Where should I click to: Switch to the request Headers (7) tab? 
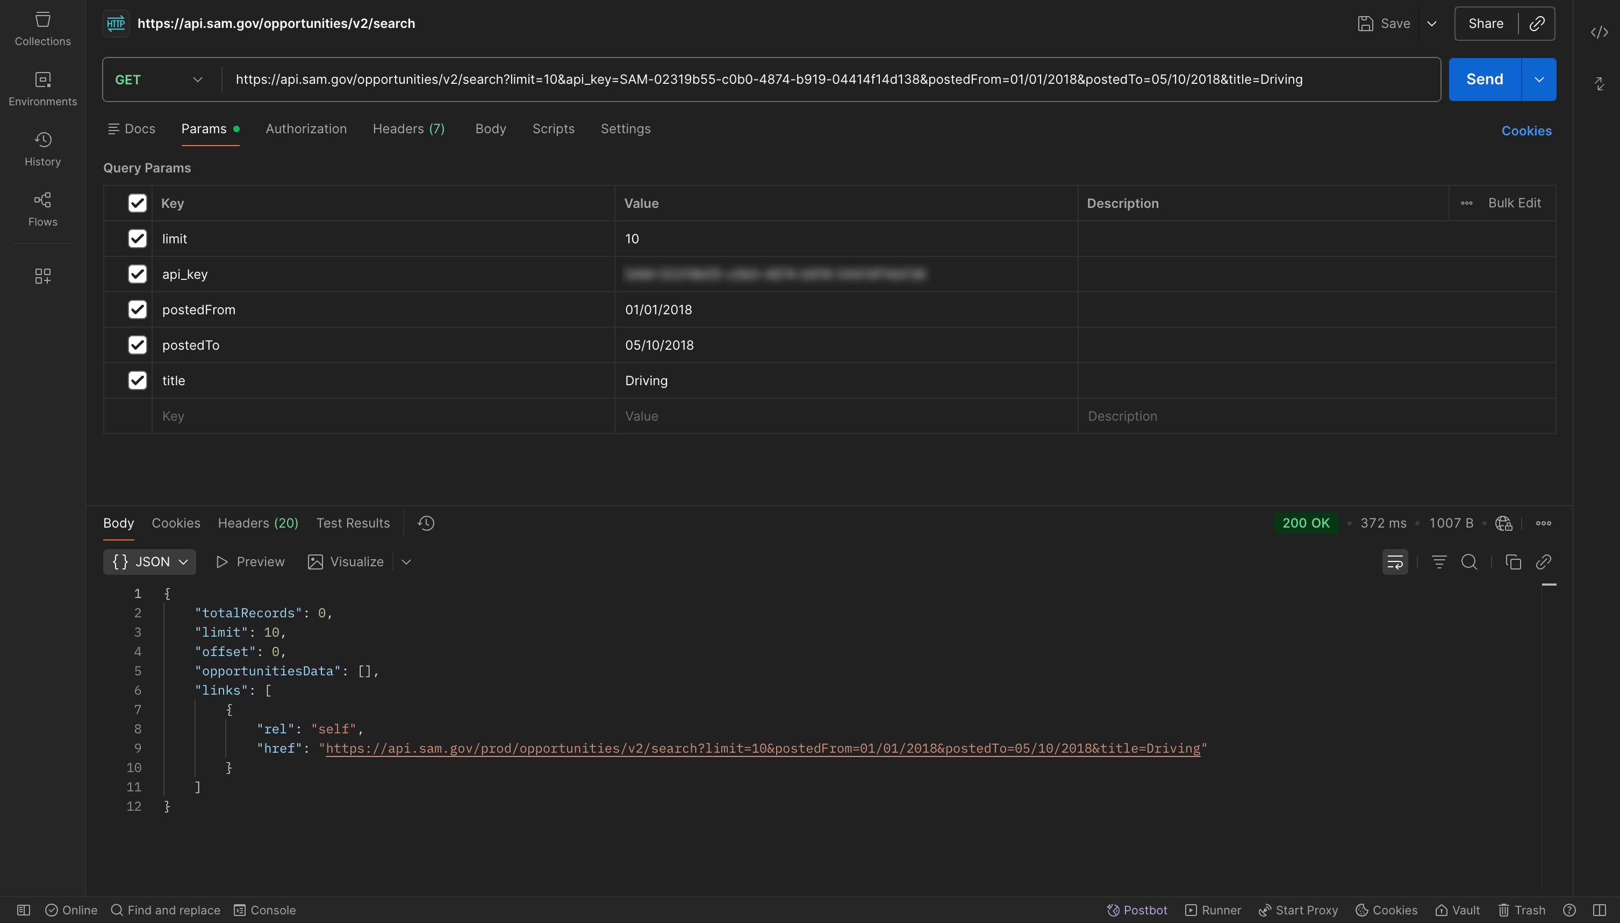409,129
